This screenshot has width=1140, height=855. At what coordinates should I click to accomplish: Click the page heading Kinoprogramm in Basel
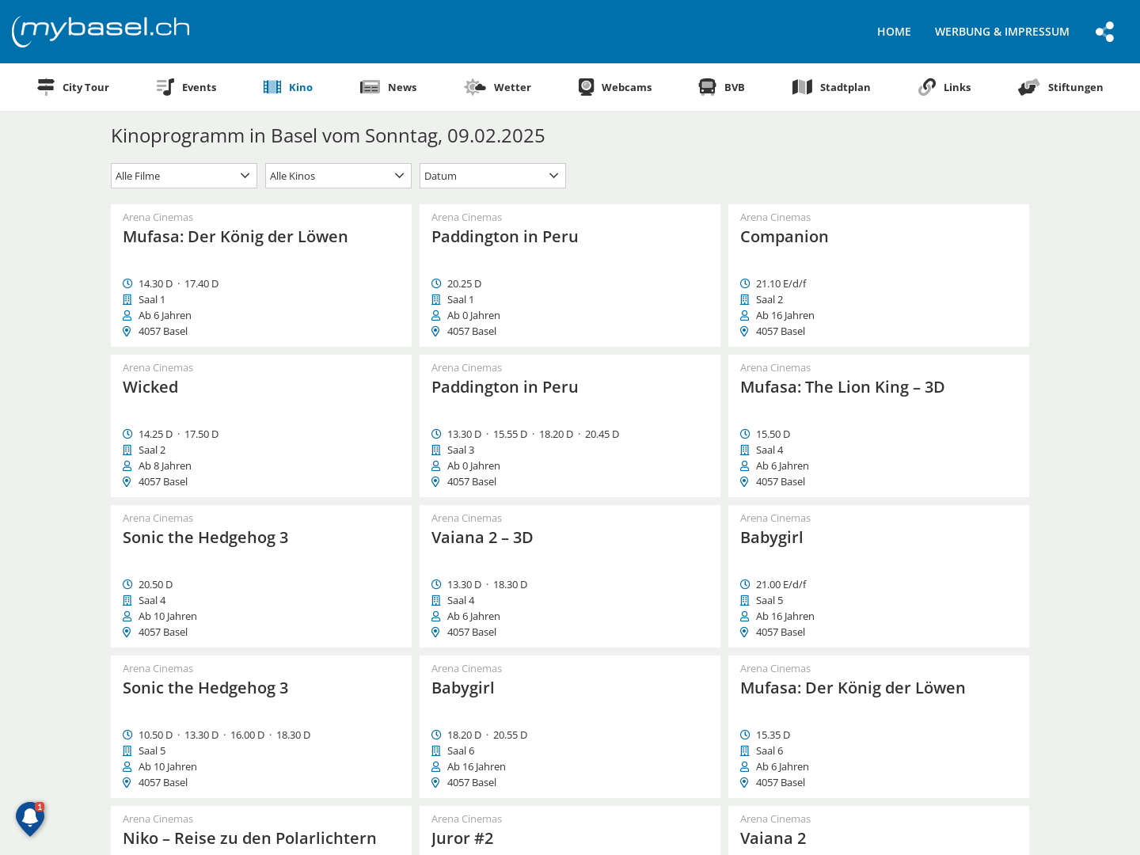click(x=328, y=135)
